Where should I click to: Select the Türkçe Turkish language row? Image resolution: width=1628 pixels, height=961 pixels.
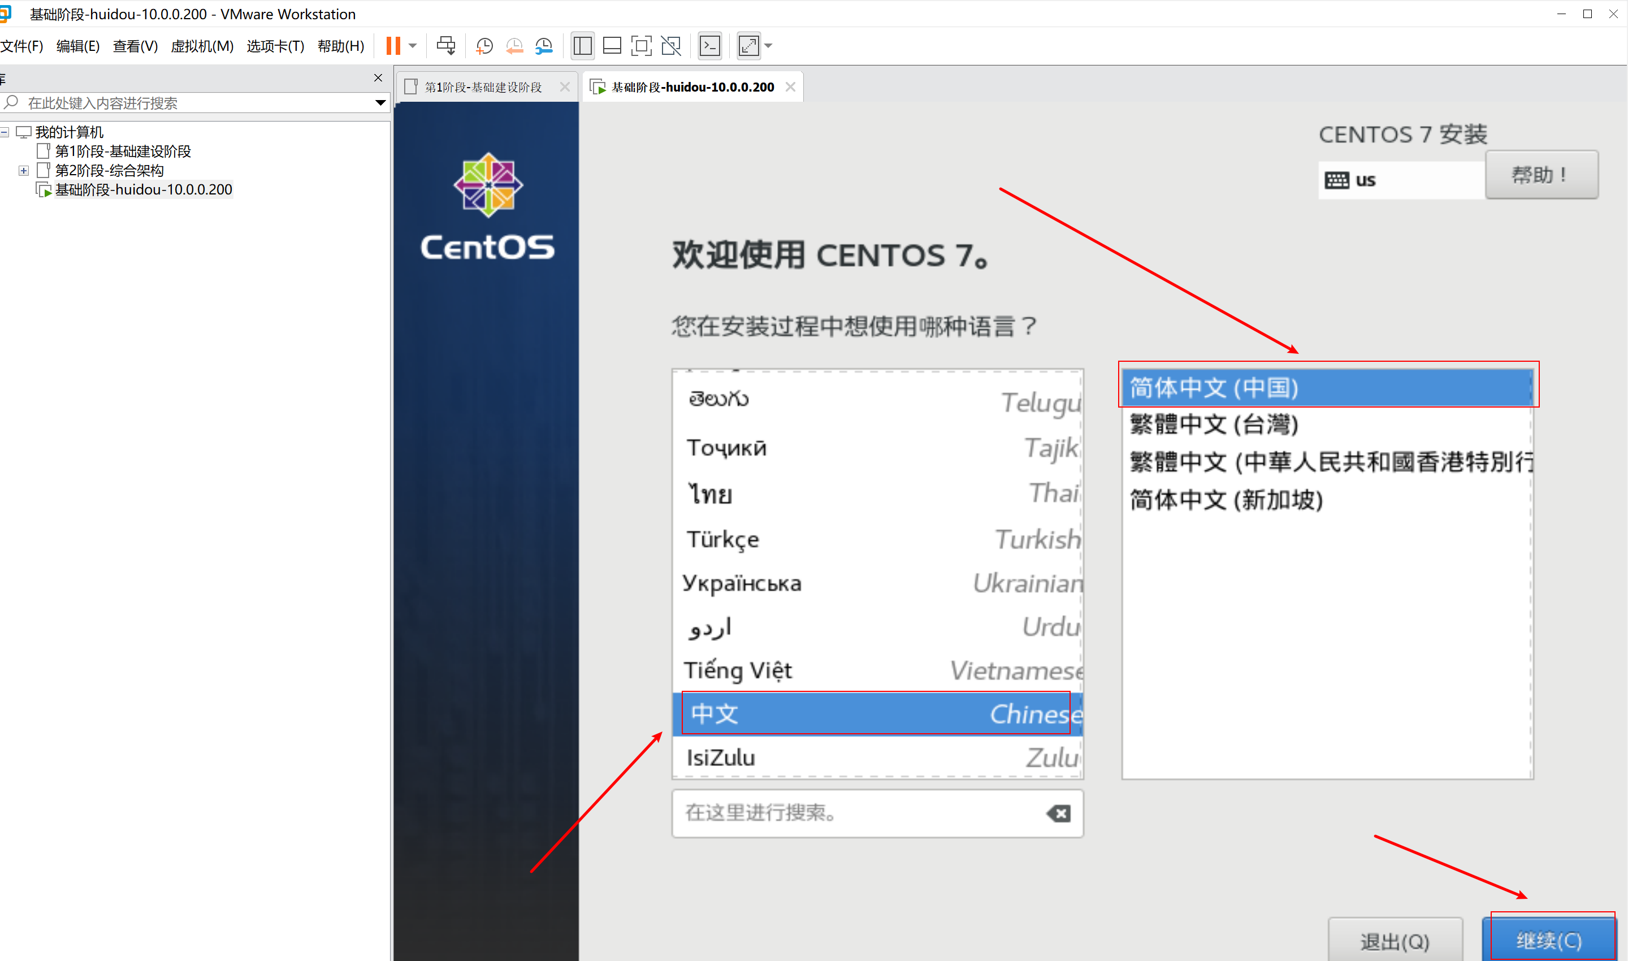877,539
